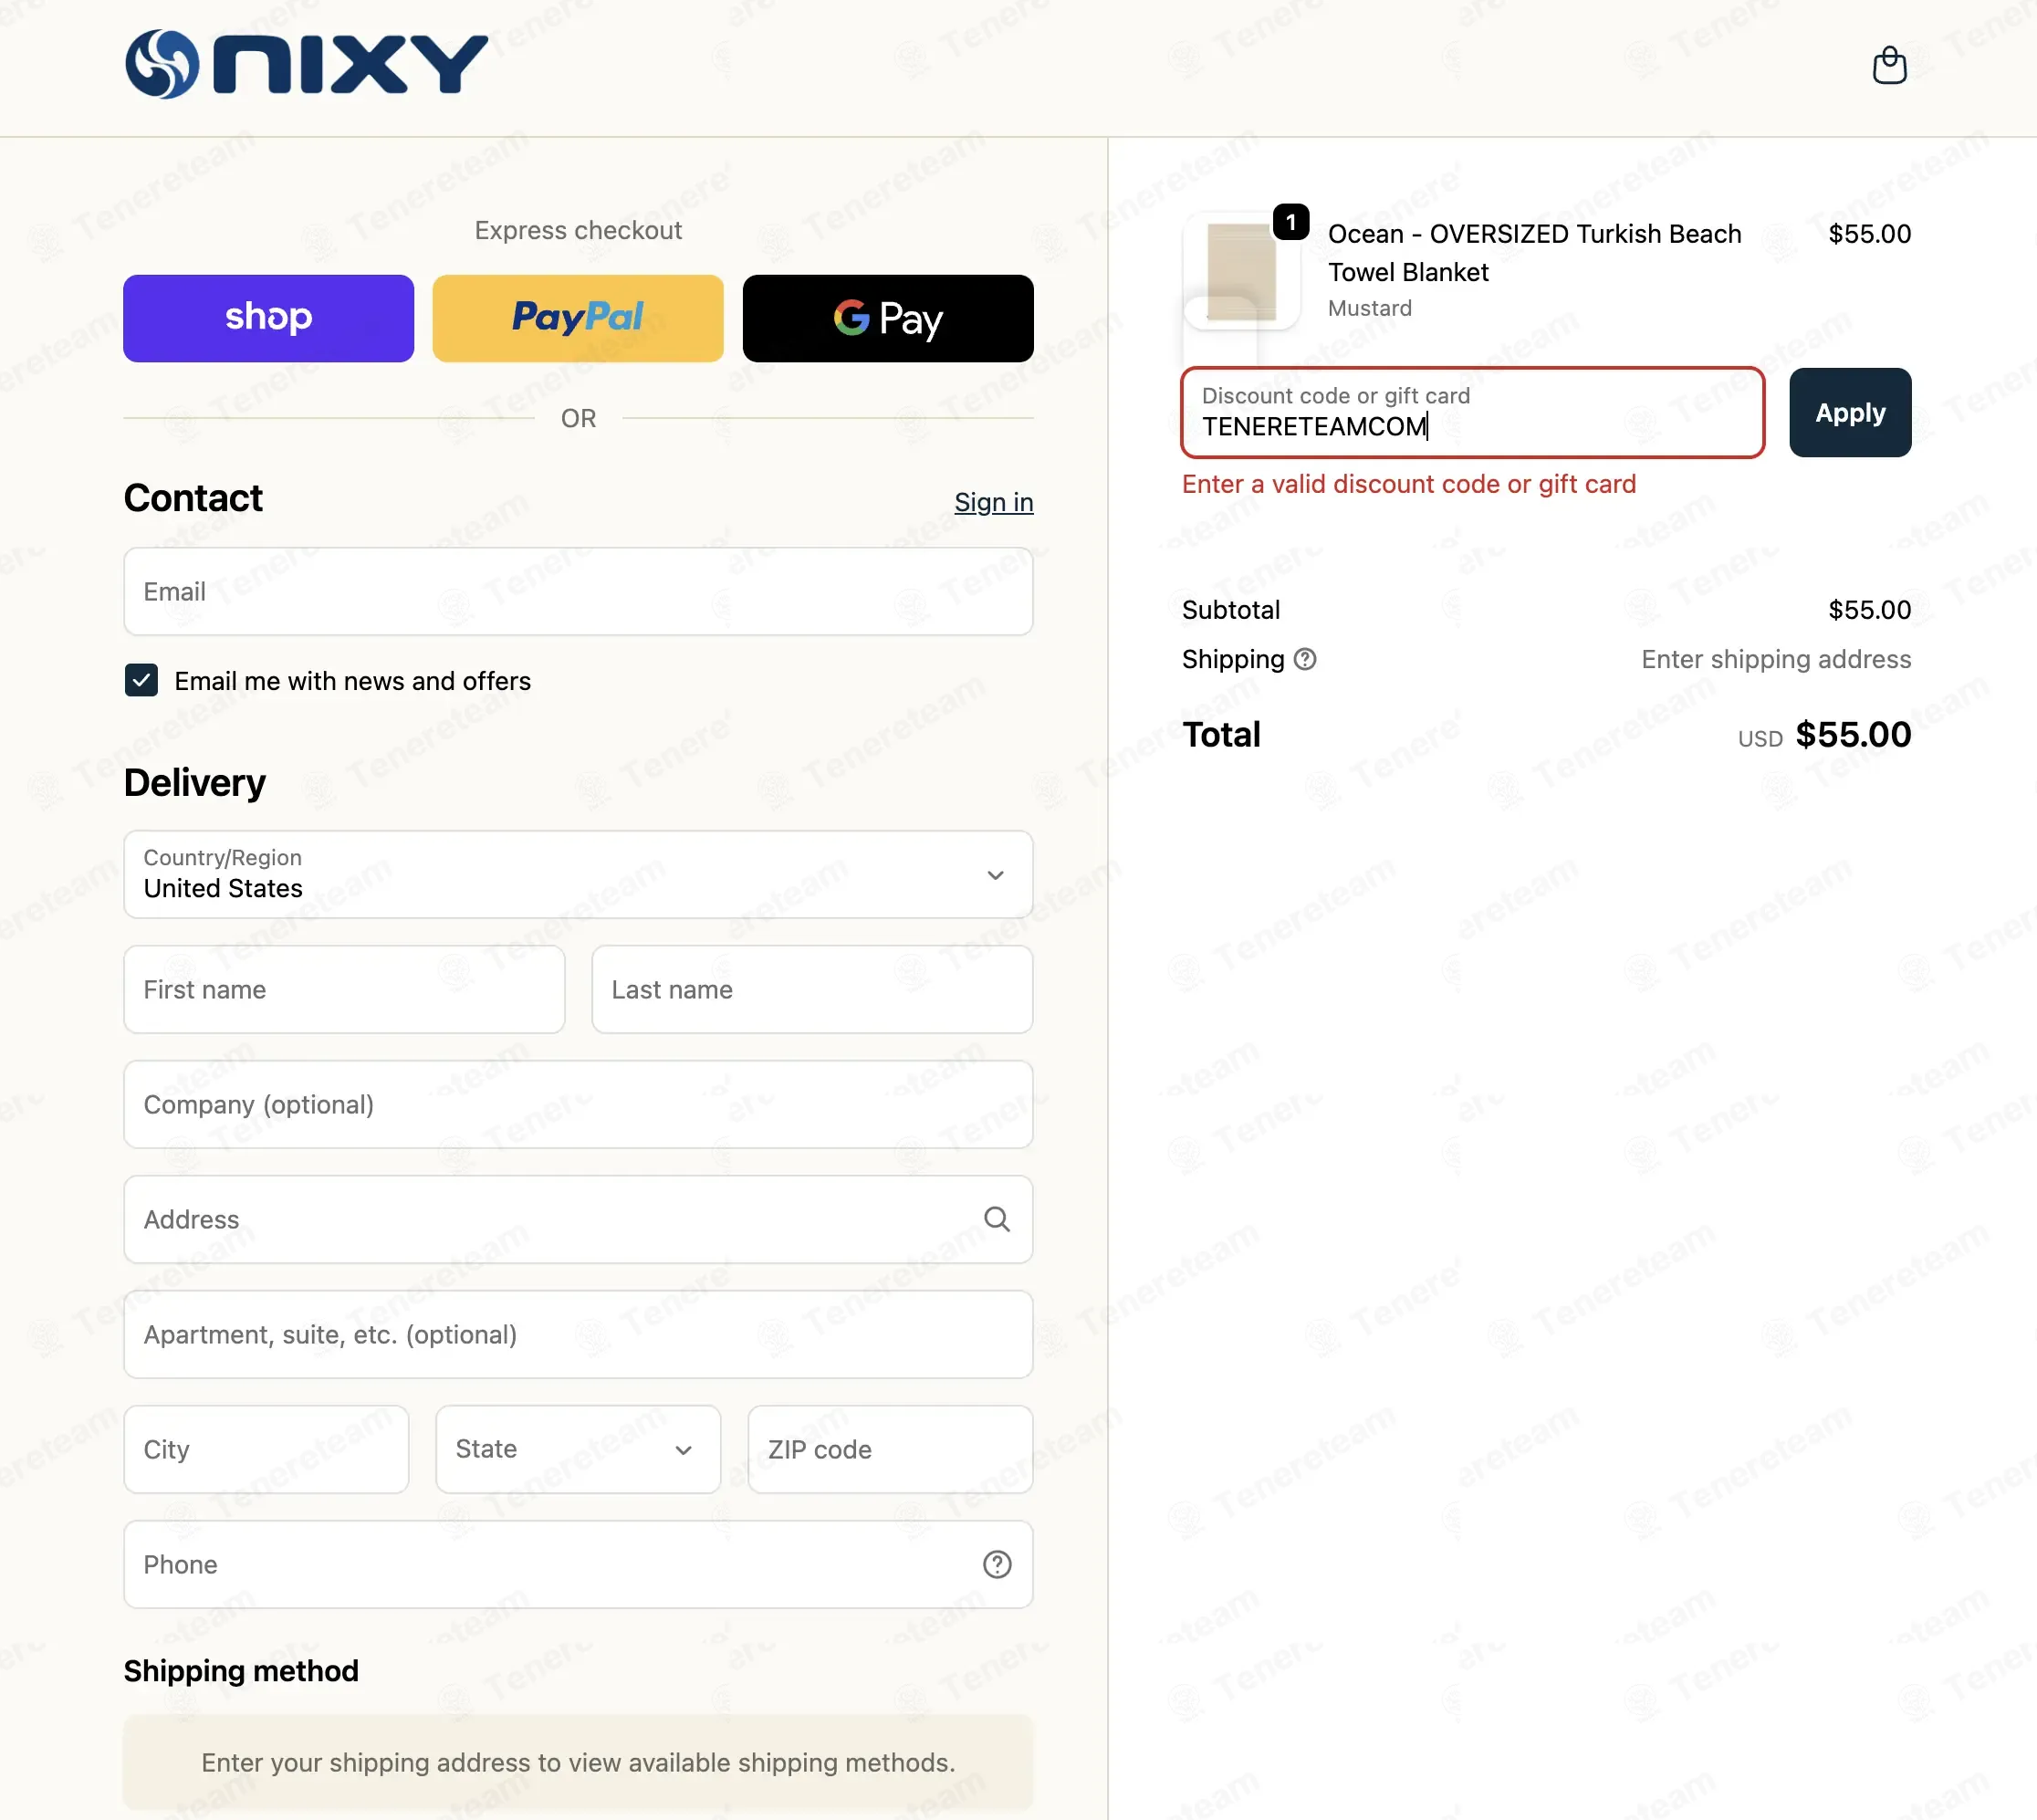Viewport: 2037px width, 1820px height.
Task: Click the Express checkout heading
Action: [578, 230]
